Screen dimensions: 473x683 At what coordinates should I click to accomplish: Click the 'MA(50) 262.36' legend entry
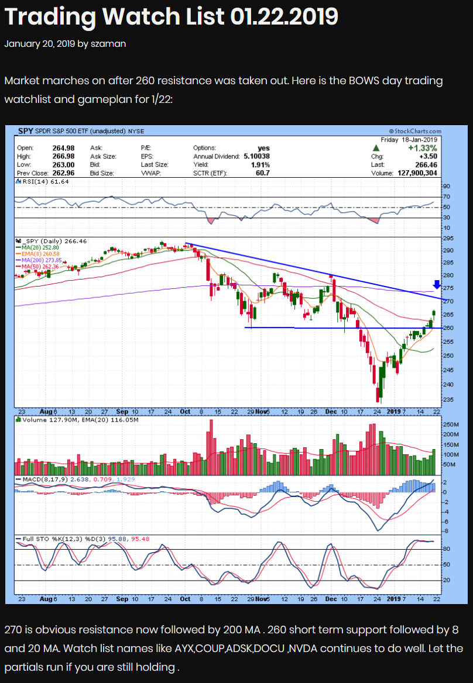(40, 267)
